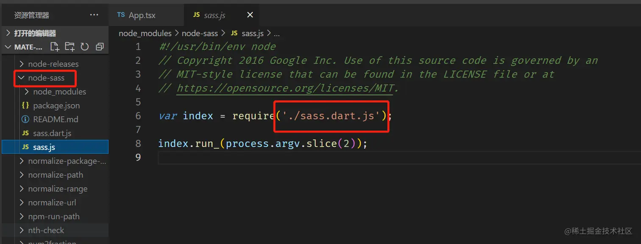641x244 pixels.
Task: Click the breadcrumb trailing ellipsis
Action: (276, 34)
